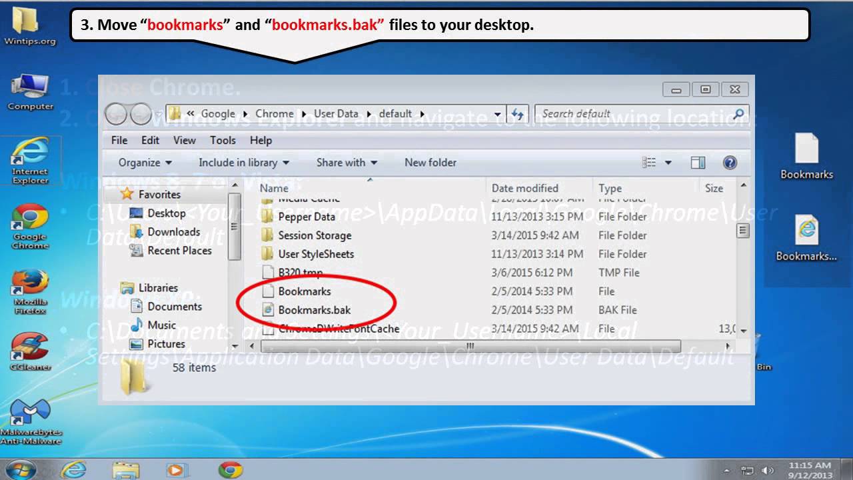
Task: Show the preview pane button
Action: click(x=698, y=163)
